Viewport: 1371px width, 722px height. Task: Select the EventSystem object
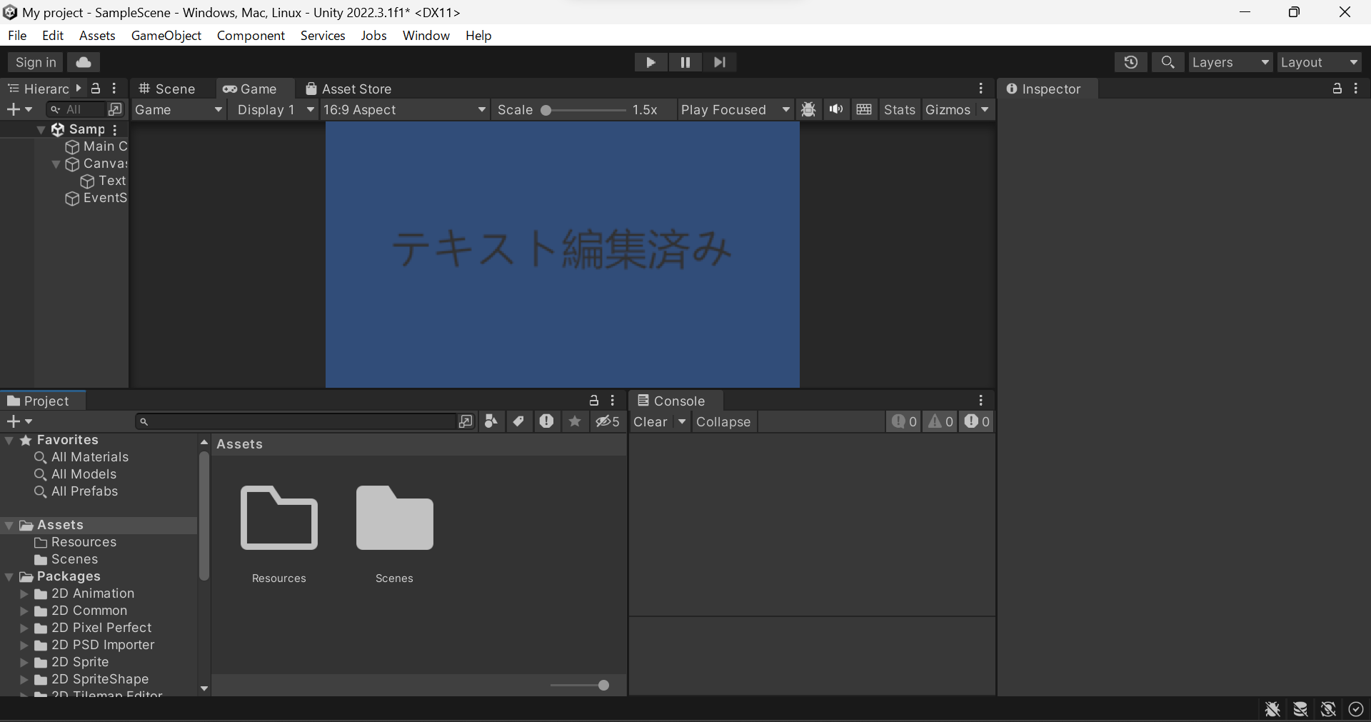tap(96, 198)
